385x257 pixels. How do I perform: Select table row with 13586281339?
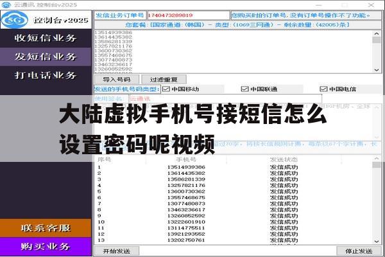tap(234, 179)
